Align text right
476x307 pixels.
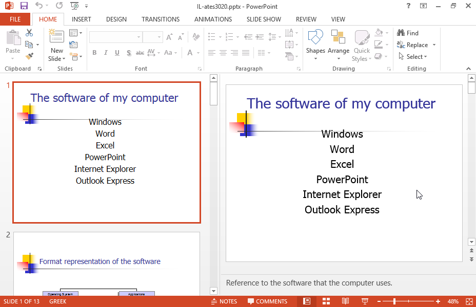click(234, 53)
